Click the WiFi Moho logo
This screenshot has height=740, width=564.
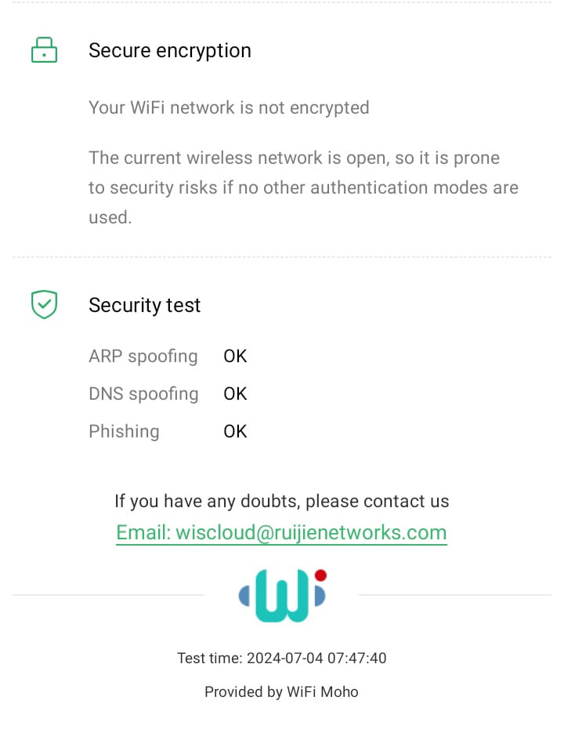[281, 596]
